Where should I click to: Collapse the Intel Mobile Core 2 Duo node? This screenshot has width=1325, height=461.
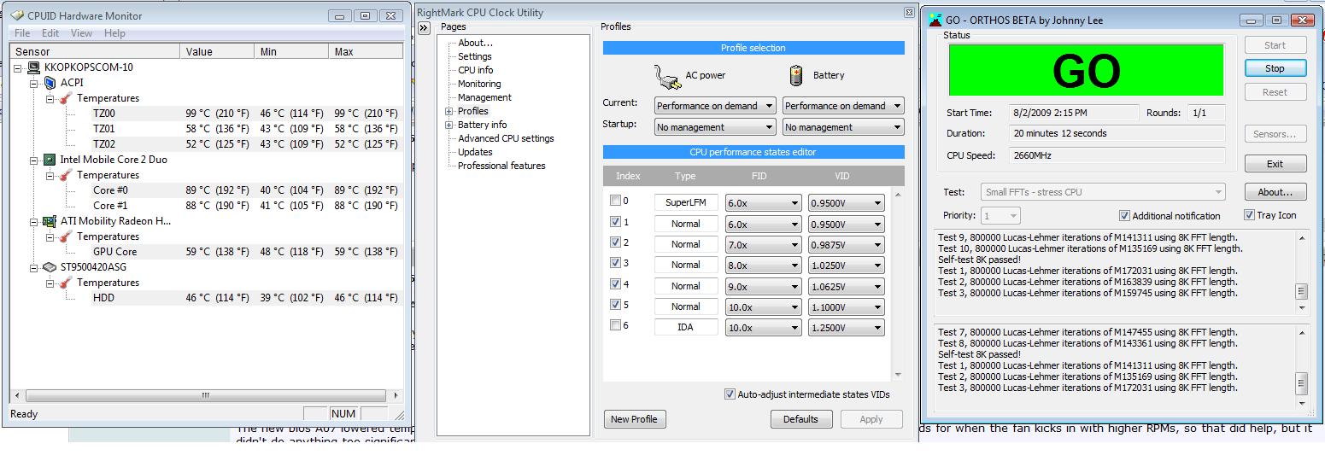point(34,160)
